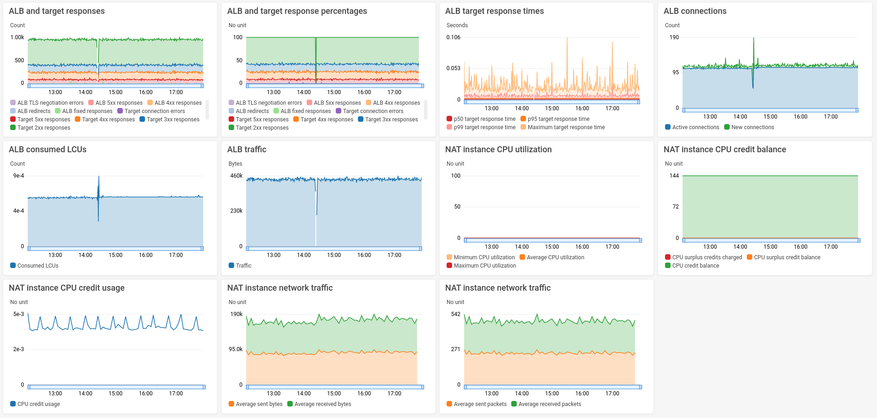Toggle Active connections legend item
Image resolution: width=877 pixels, height=418 pixels.
click(x=692, y=127)
